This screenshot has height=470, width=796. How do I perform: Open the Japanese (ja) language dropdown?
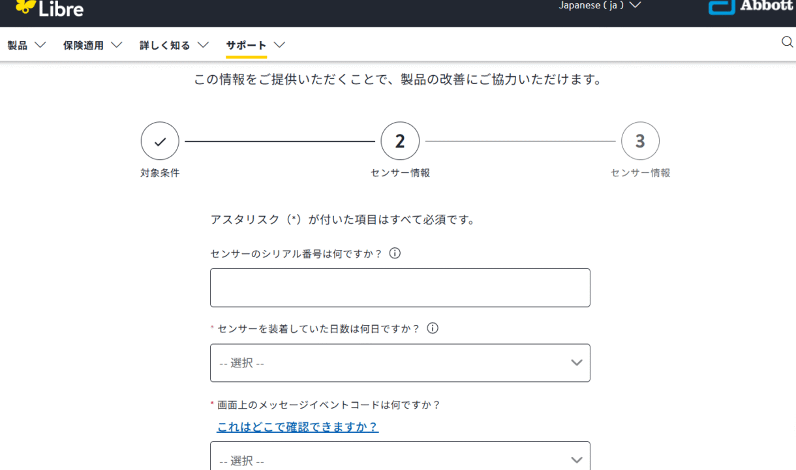[600, 5]
